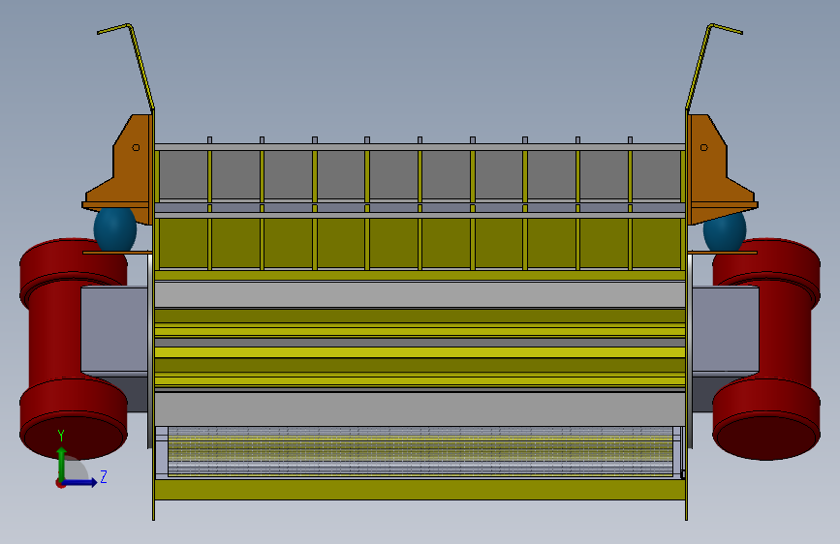This screenshot has height=544, width=840.
Task: Click the hole in the left orange bracket
Action: coord(136,147)
